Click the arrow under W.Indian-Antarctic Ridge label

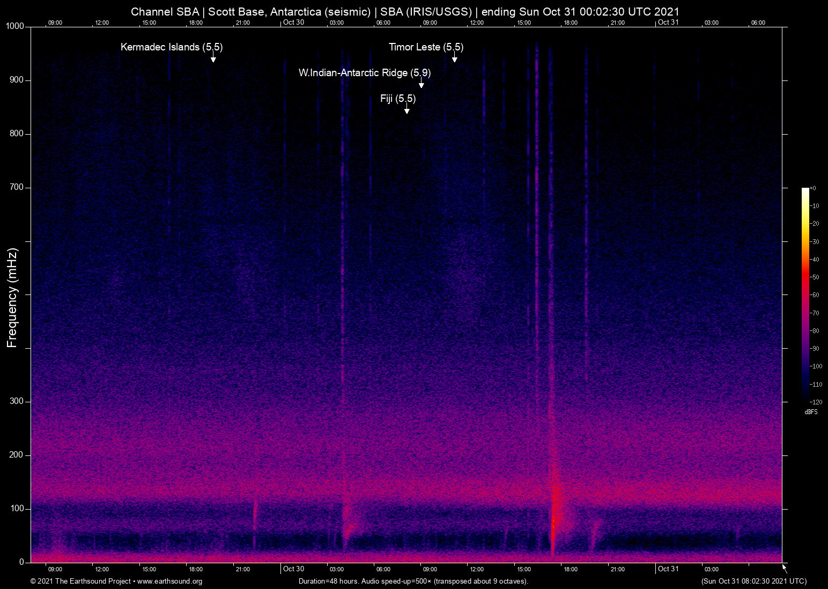click(421, 84)
